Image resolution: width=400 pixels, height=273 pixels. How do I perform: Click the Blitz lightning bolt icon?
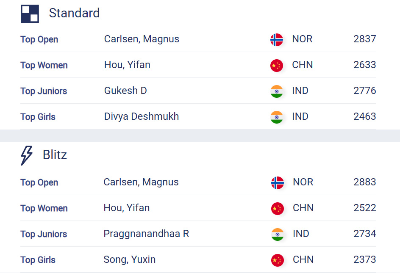click(x=27, y=155)
